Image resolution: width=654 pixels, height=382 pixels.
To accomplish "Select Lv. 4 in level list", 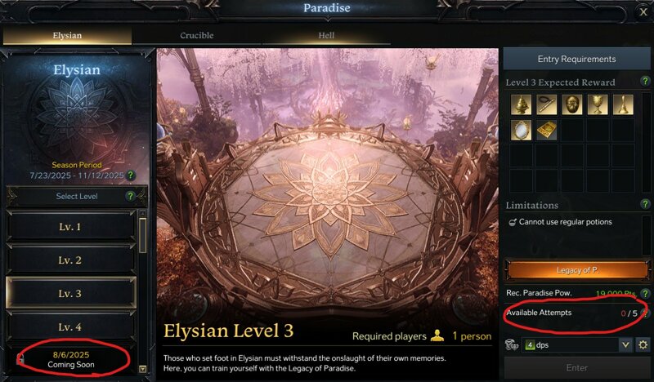I will pos(70,327).
